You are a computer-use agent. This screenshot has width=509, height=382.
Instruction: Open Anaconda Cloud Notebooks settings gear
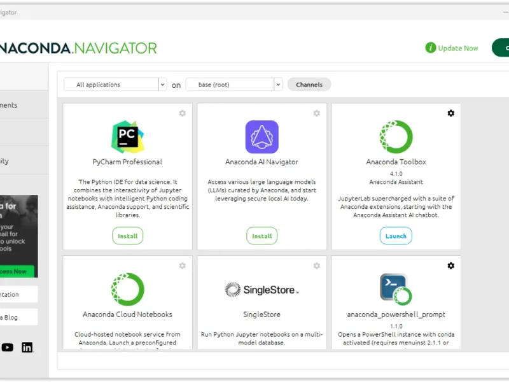point(183,265)
